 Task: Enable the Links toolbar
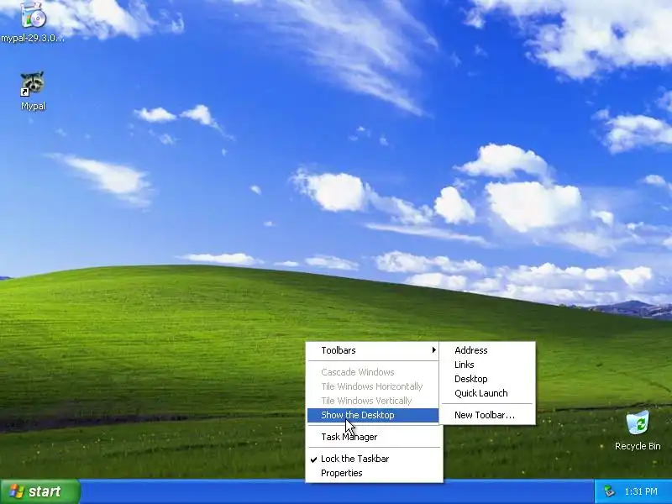pyautogui.click(x=487, y=365)
